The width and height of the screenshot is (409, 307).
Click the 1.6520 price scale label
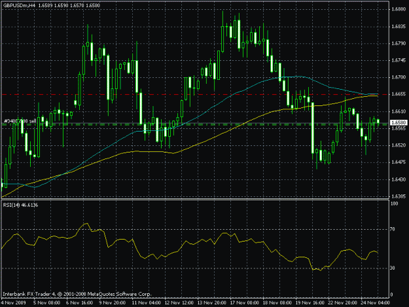click(x=399, y=145)
